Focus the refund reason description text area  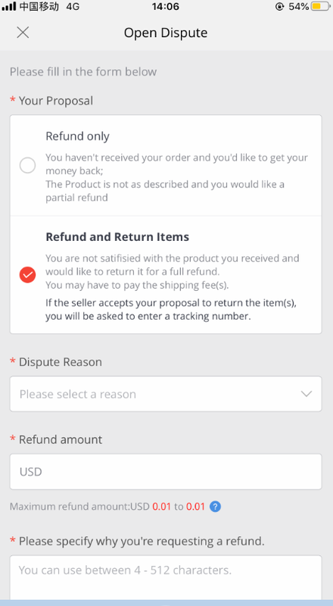(x=166, y=577)
